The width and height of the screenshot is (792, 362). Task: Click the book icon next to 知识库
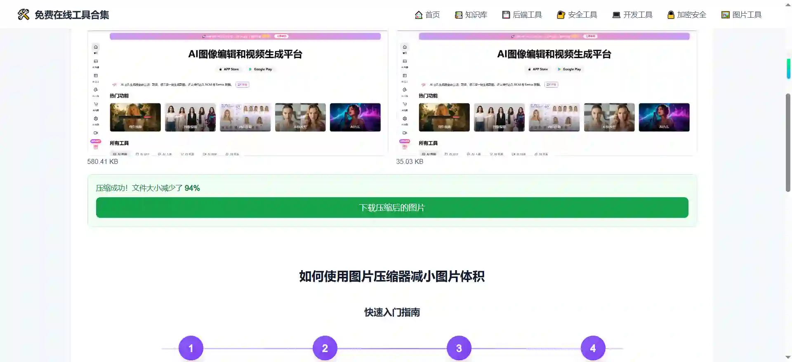[459, 15]
